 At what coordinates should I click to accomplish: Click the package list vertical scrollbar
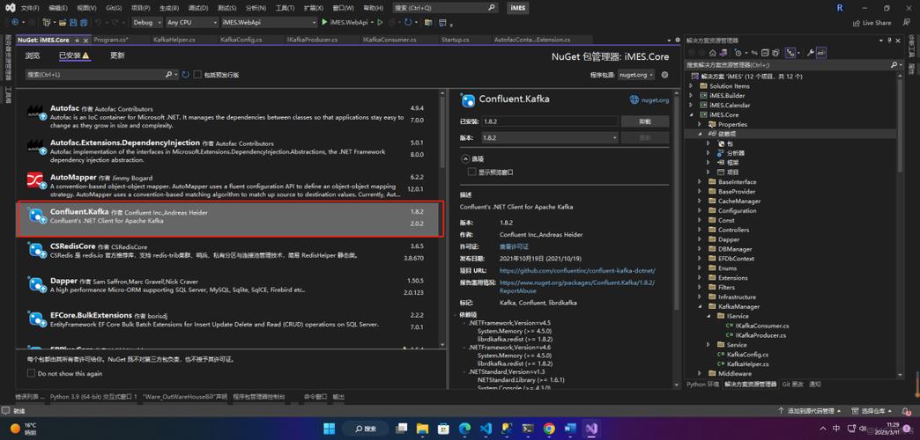point(442,128)
